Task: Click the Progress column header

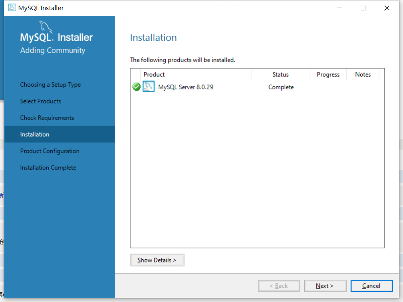Action: 328,74
